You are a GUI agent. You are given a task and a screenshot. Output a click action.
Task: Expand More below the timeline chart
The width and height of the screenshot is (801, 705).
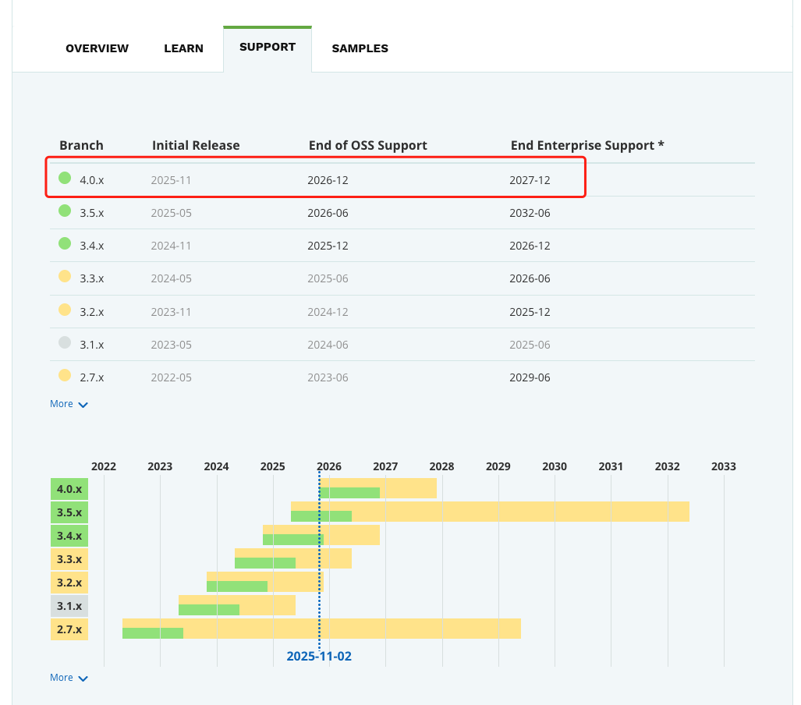[x=62, y=678]
